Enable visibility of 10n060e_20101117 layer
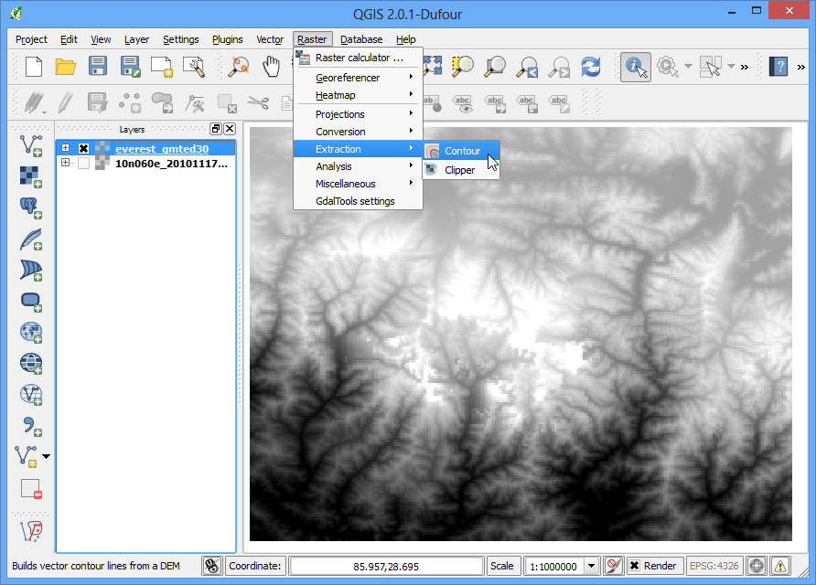This screenshot has width=816, height=585. [x=83, y=164]
